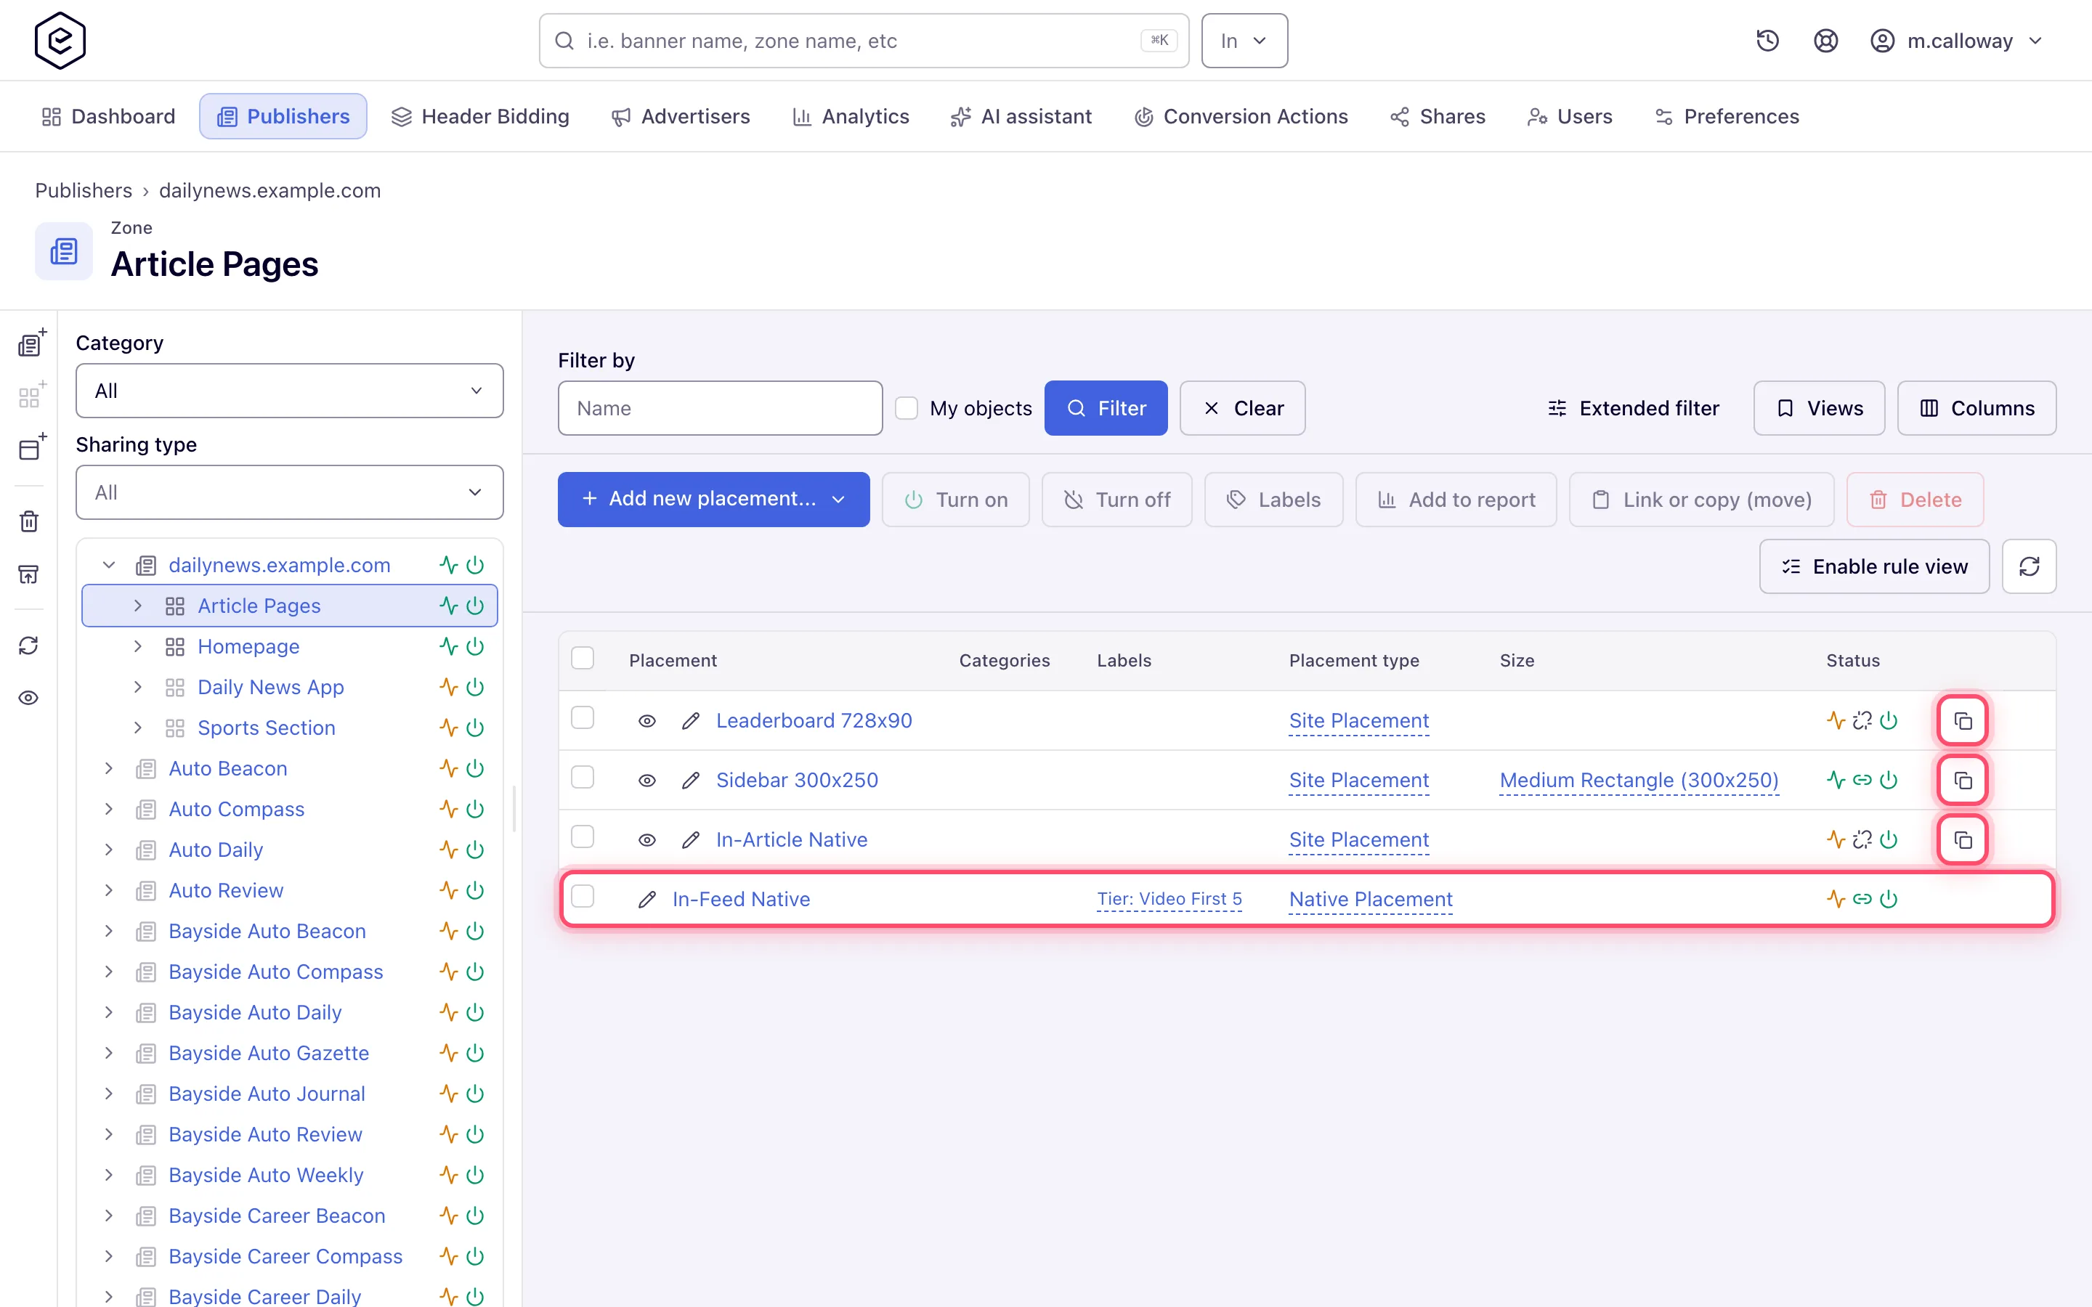Click the refresh icon in left sidebar
Screen dimensions: 2092x1307
pyautogui.click(x=28, y=646)
